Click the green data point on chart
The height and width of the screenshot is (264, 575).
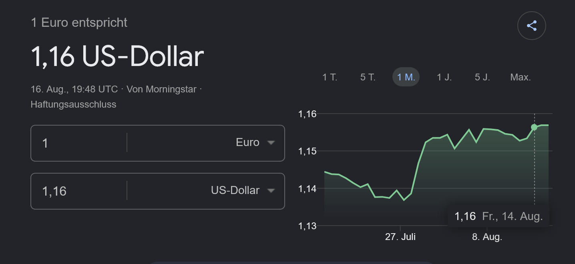pyautogui.click(x=534, y=127)
